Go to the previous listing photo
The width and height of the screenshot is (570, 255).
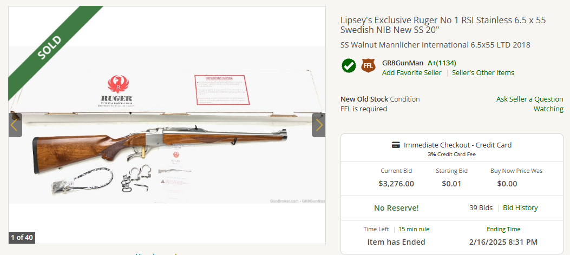15,125
